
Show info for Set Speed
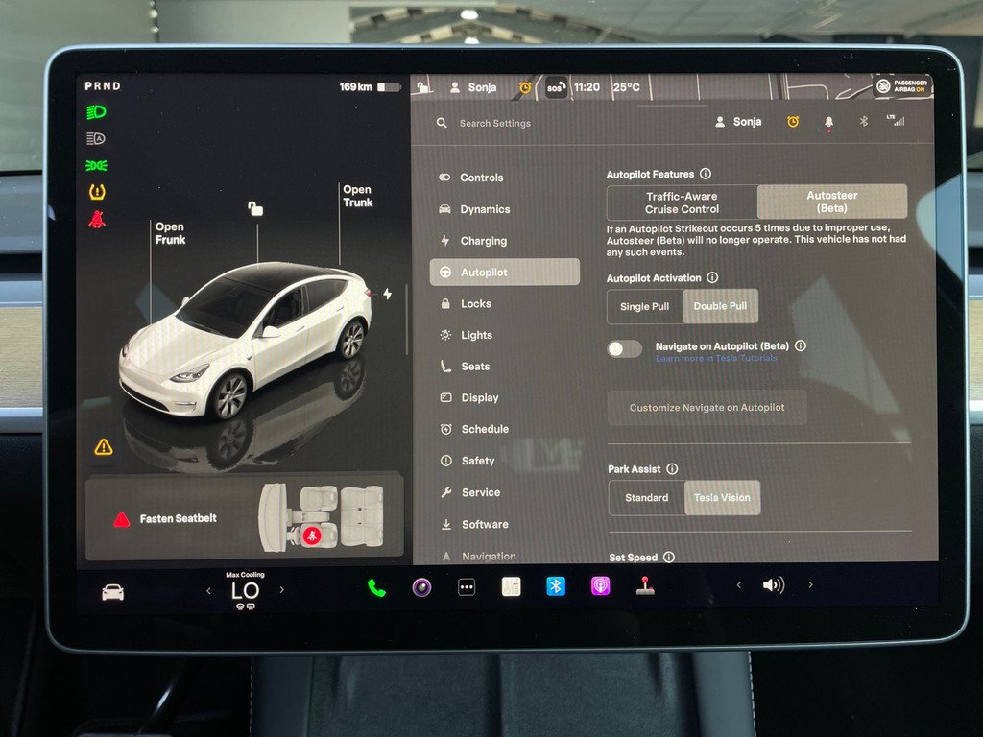coord(669,557)
